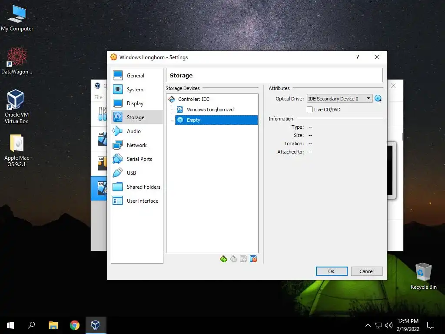Open the network status tray icon
This screenshot has height=334, width=445.
pyautogui.click(x=379, y=325)
